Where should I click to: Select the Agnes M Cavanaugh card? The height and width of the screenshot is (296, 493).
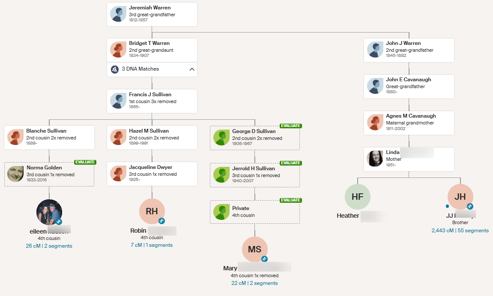click(409, 123)
